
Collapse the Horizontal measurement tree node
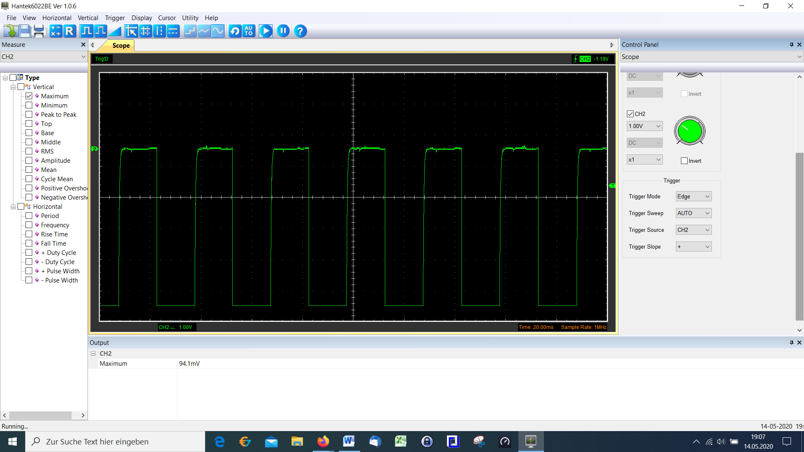pos(13,207)
